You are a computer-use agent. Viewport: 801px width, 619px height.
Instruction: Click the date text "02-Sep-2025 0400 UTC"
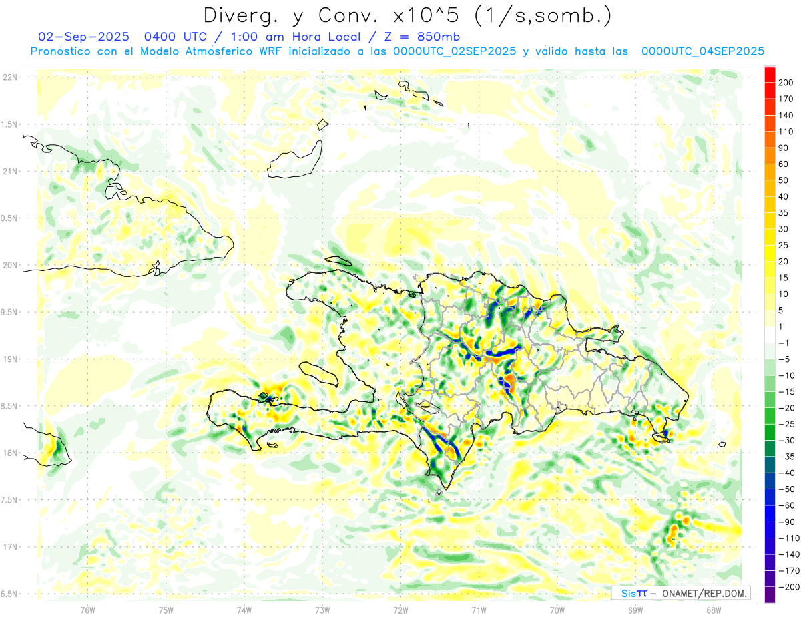click(117, 36)
